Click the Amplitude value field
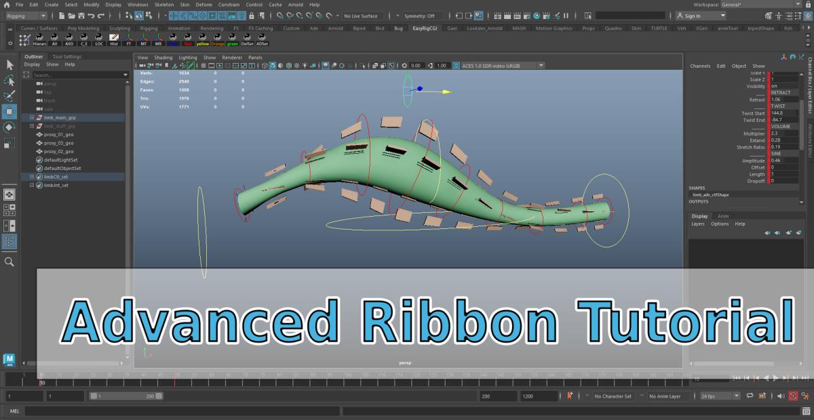Viewport: 814px width, 420px height. point(783,161)
